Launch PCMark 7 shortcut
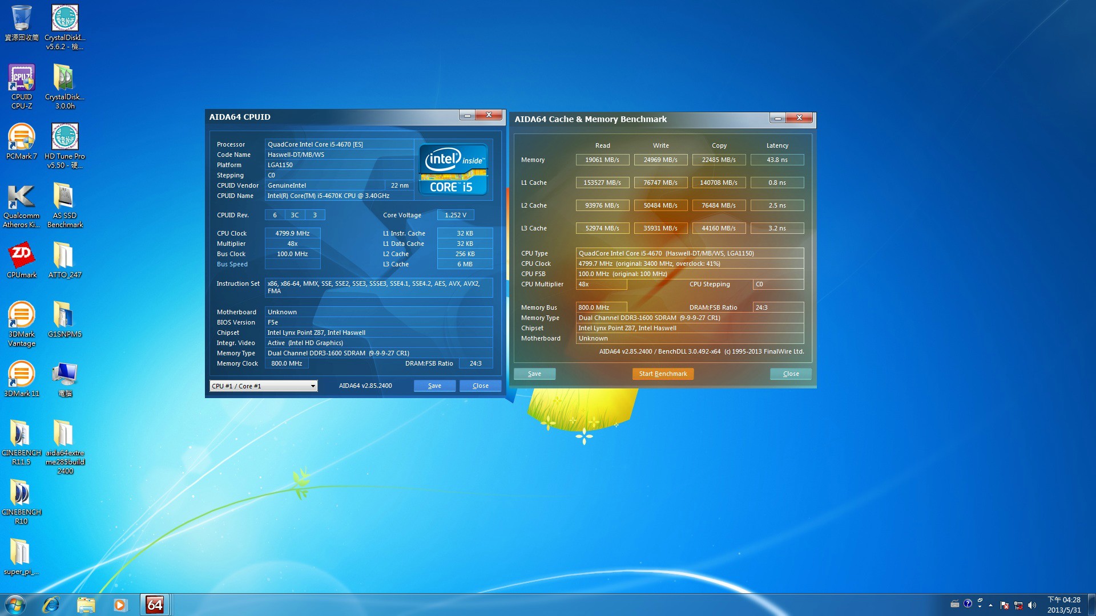The height and width of the screenshot is (616, 1096). (22, 142)
